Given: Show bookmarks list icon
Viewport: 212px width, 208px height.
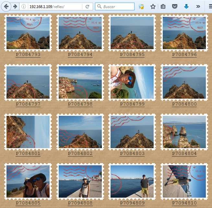Looking at the screenshot, I should (163, 6).
